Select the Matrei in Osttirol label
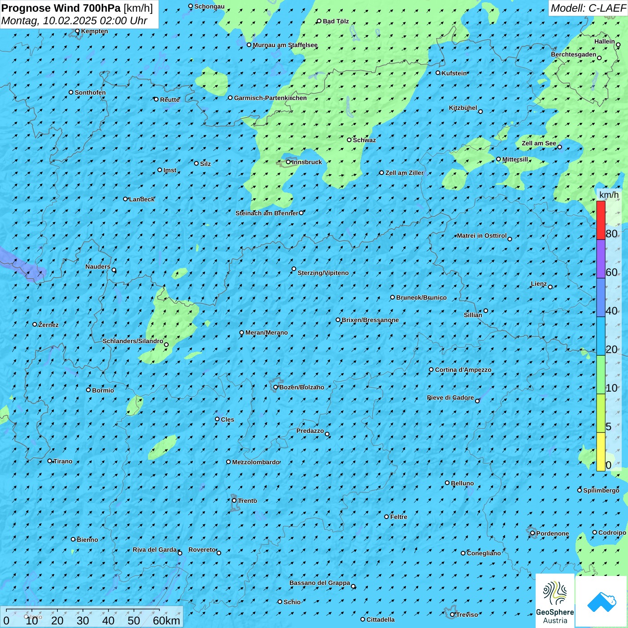Screen dimensions: 628x628 [482, 235]
